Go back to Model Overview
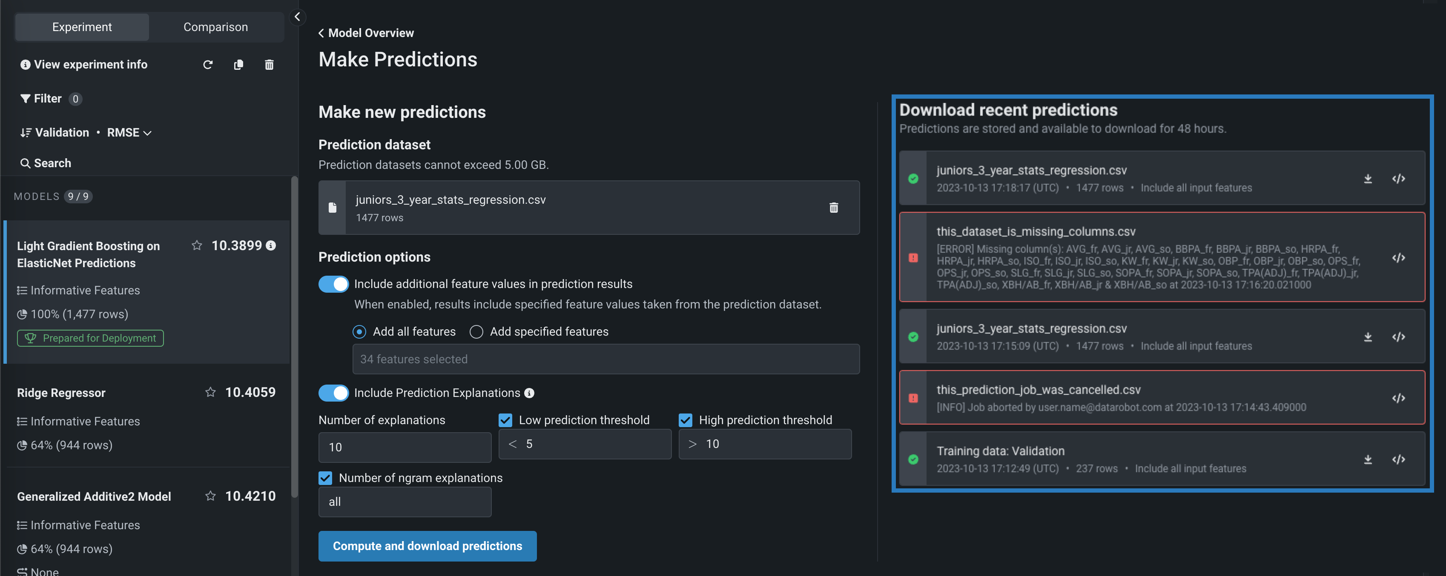Viewport: 1446px width, 576px height. 366,33
